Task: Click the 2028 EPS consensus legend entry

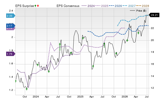Action: 142,6
